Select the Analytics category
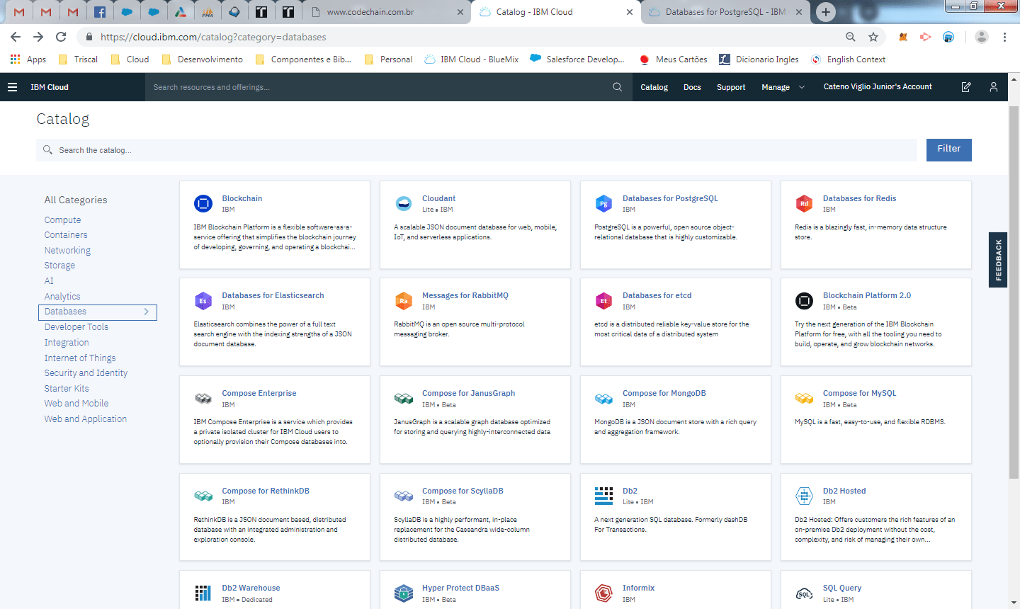Viewport: 1020px width, 609px height. tap(62, 297)
